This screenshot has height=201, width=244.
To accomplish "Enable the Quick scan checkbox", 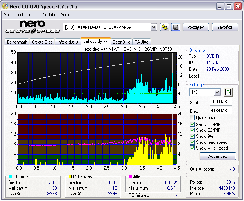I will 192,118.
